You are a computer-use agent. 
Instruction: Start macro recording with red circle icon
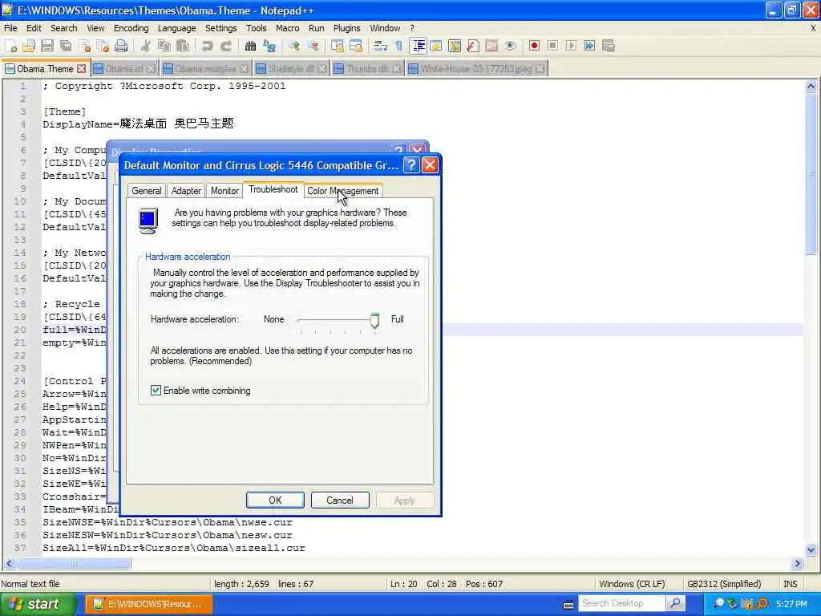[534, 46]
